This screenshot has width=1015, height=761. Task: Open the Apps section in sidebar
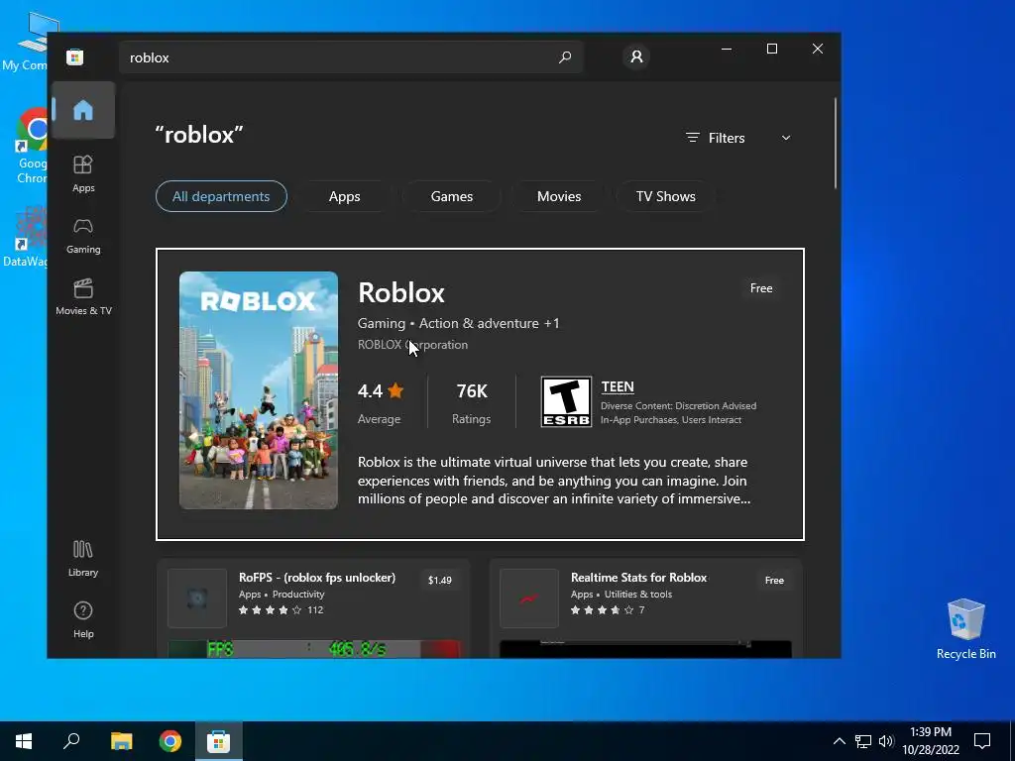click(x=83, y=173)
